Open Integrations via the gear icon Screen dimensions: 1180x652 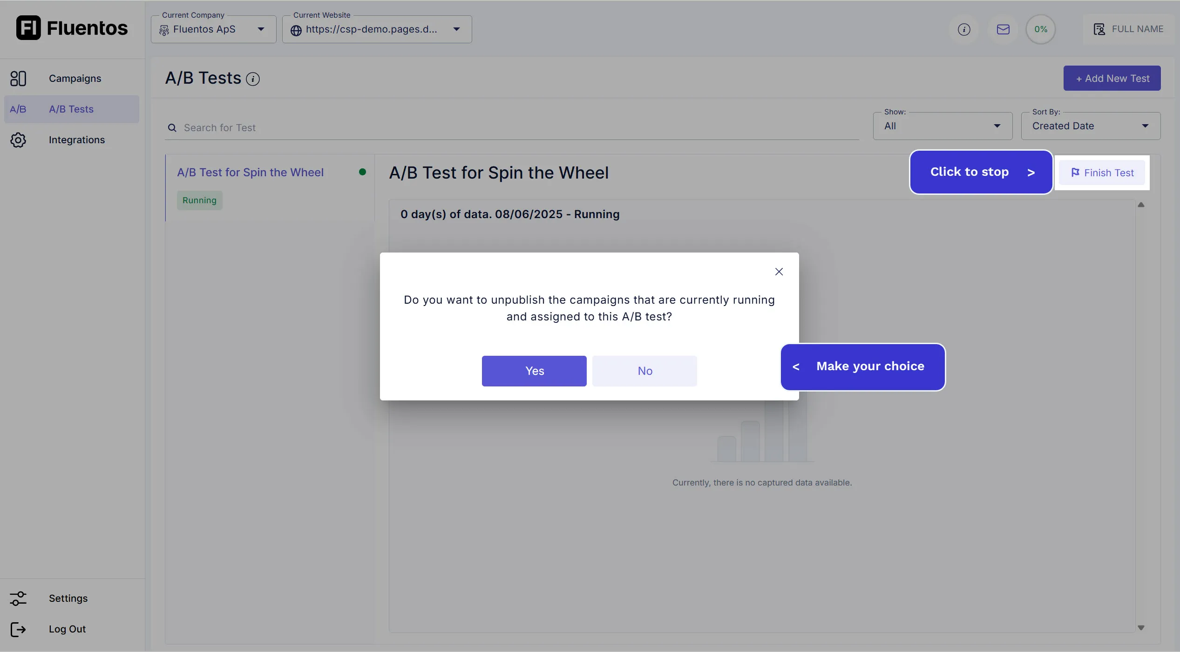19,140
